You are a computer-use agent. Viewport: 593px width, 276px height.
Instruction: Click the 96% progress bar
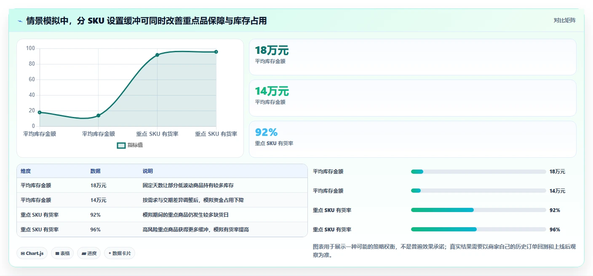tap(478, 229)
